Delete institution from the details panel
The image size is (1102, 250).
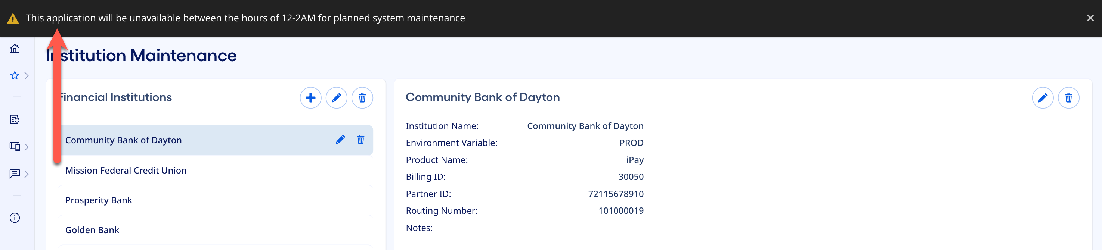(1068, 98)
